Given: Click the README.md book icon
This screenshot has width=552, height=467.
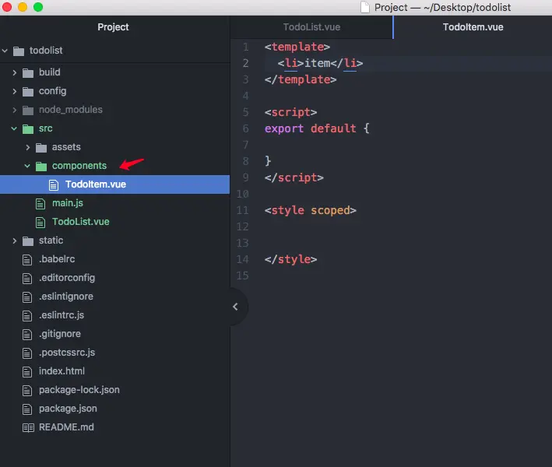Looking at the screenshot, I should tap(28, 427).
